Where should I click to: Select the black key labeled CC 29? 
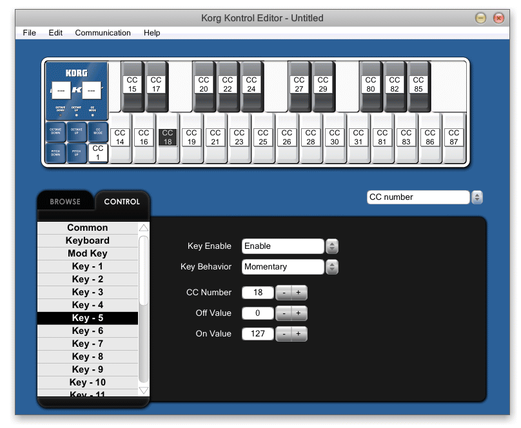tap(323, 86)
